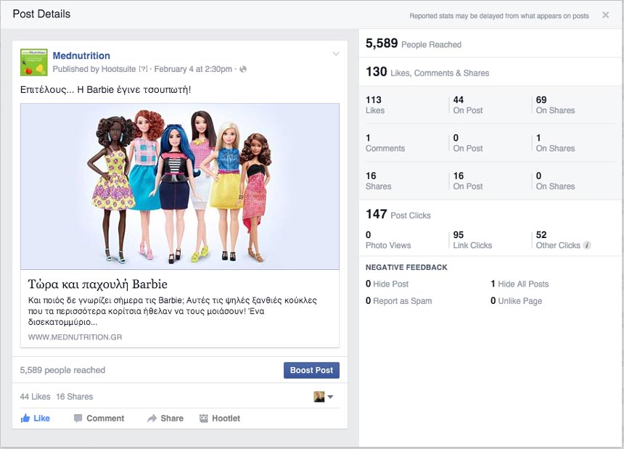This screenshot has height=449, width=624.
Task: Close the Post Details dialog
Action: click(x=605, y=15)
